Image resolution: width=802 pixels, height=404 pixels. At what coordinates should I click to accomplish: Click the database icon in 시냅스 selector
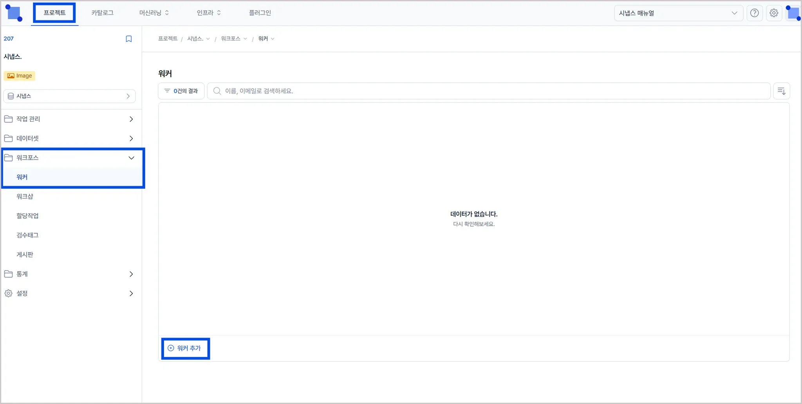click(x=11, y=96)
